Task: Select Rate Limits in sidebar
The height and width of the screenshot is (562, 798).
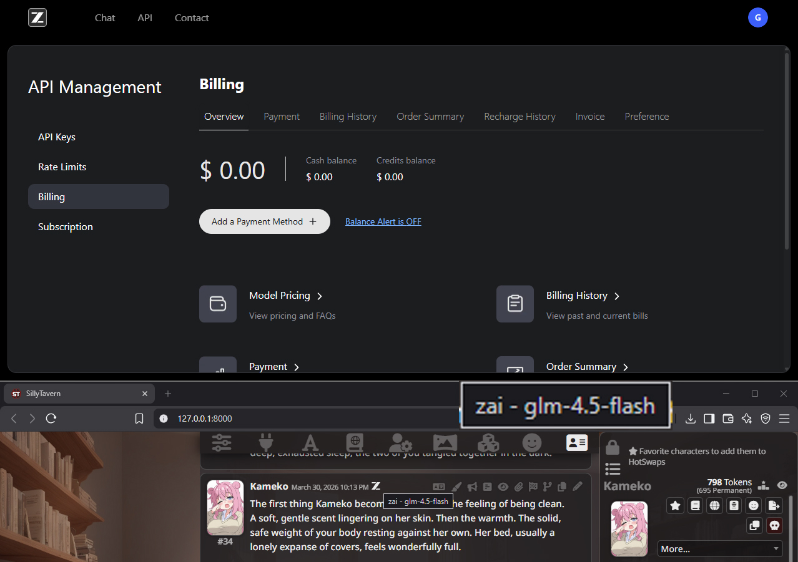Action: pyautogui.click(x=99, y=167)
